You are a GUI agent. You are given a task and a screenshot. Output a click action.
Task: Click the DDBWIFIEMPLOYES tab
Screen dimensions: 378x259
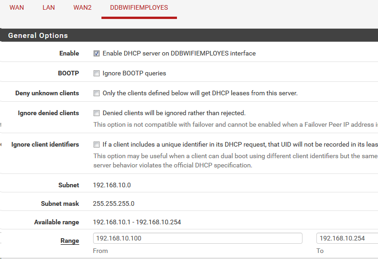139,8
